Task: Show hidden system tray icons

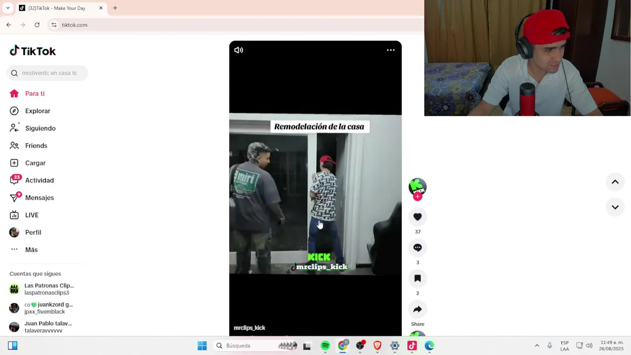Action: coord(537,346)
